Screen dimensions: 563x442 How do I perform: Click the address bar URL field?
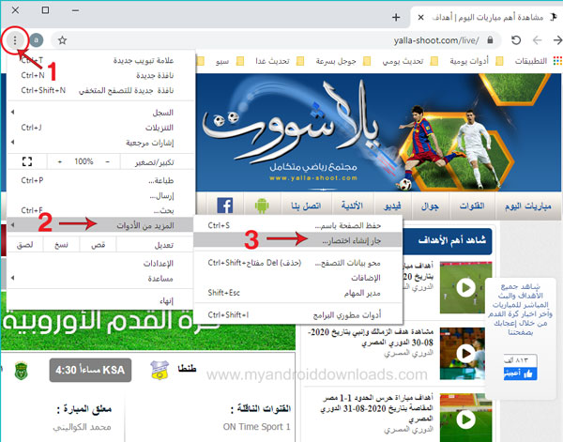point(276,40)
